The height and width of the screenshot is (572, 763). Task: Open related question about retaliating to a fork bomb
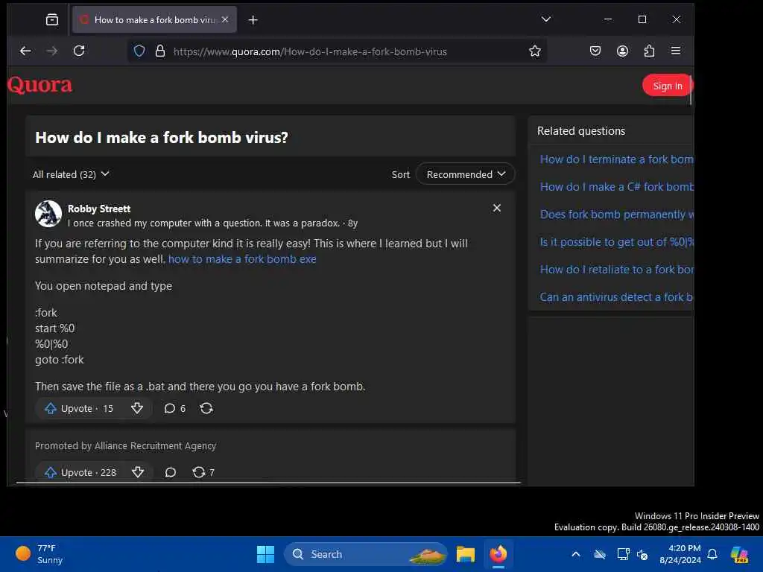(x=616, y=270)
